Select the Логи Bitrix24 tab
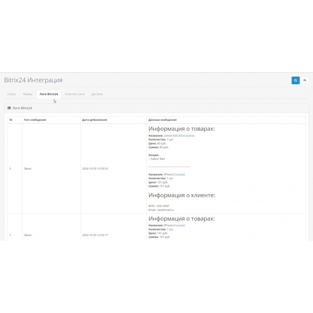The image size is (313, 313). click(49, 94)
